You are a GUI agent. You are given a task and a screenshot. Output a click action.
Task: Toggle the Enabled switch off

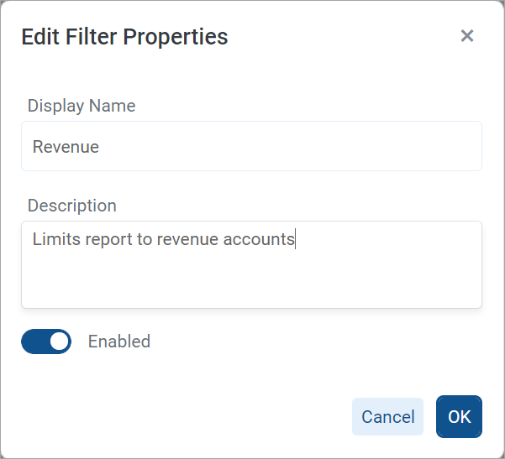(46, 342)
